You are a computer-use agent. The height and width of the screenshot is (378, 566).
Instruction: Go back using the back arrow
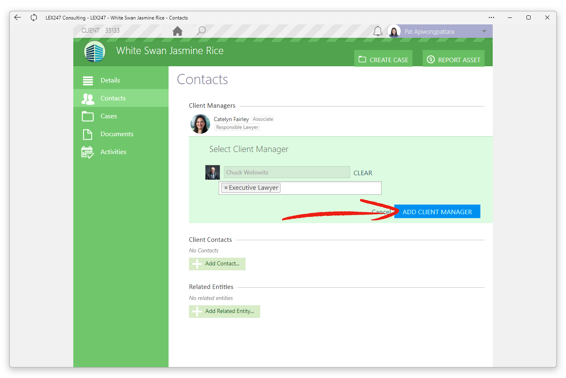(17, 17)
